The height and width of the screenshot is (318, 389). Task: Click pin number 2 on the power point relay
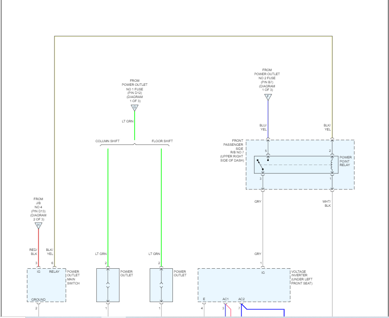[330, 151]
